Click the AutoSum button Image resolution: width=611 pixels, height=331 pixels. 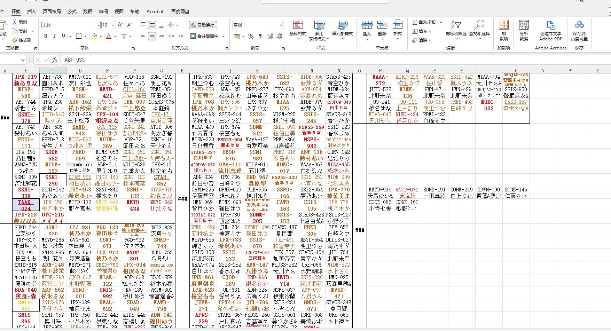click(424, 22)
